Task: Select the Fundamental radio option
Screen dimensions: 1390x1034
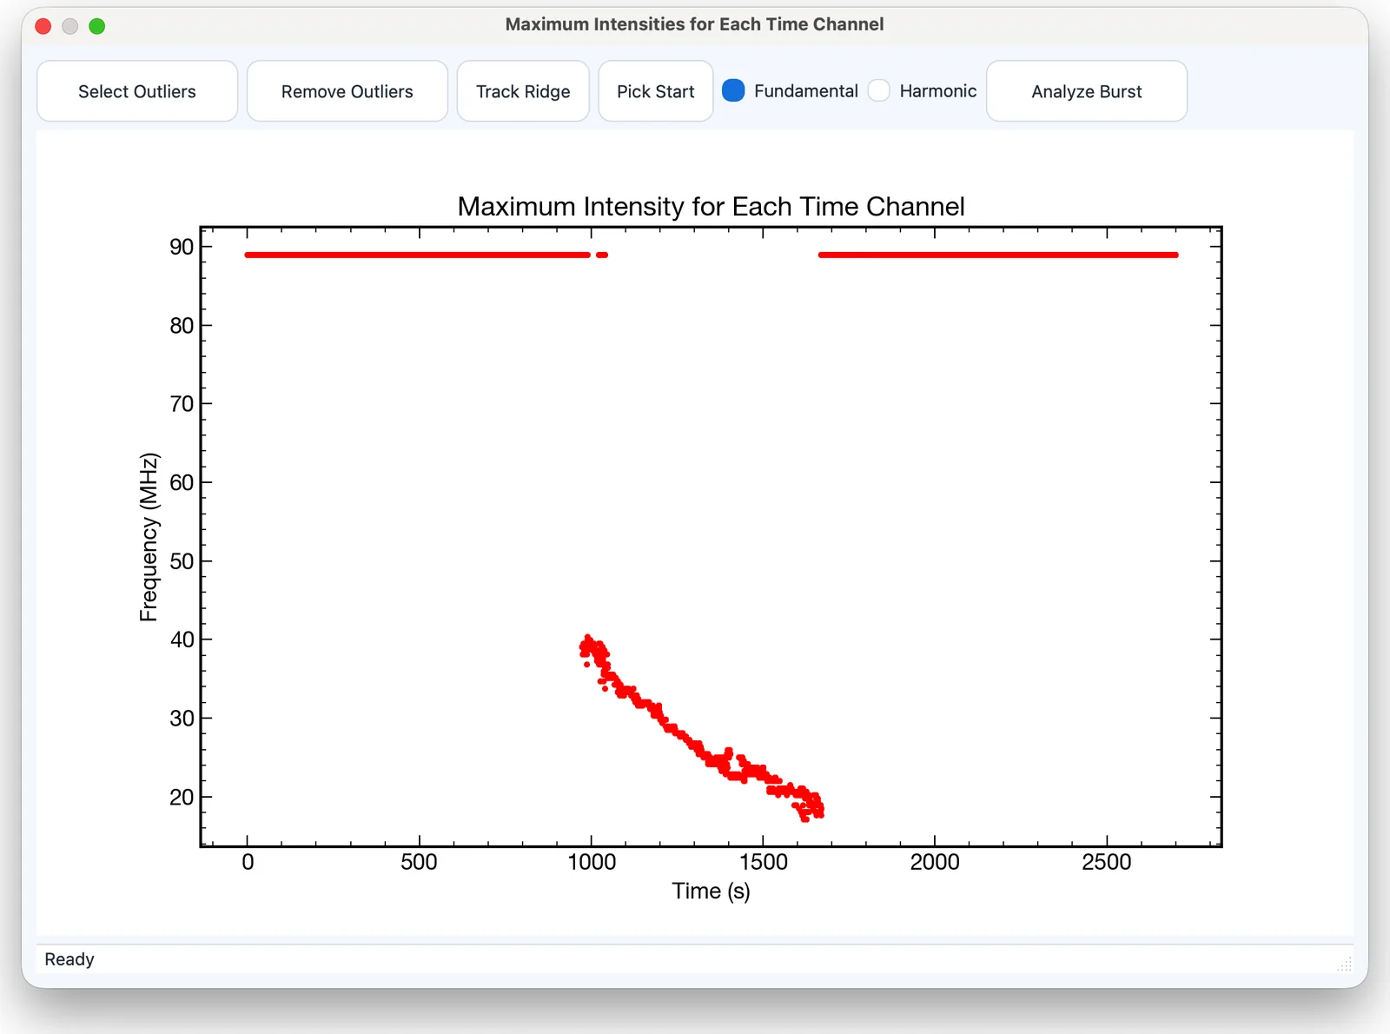Action: click(790, 90)
